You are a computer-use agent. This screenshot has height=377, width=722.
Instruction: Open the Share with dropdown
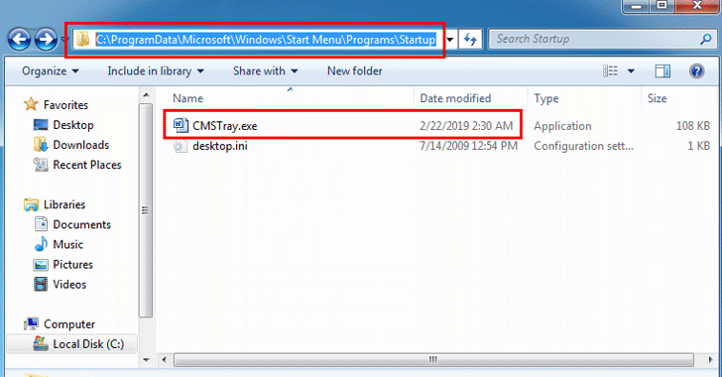265,71
